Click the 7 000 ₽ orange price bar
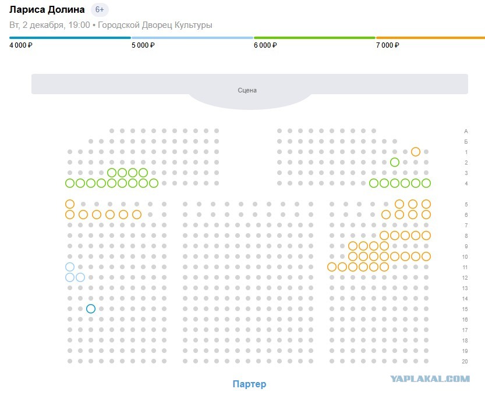485x396 pixels. [430, 38]
